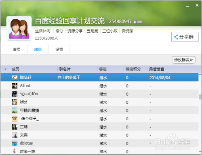Screen dimensions: 202x155
Task: Sort by 等级 column header
Action: coord(103,69)
